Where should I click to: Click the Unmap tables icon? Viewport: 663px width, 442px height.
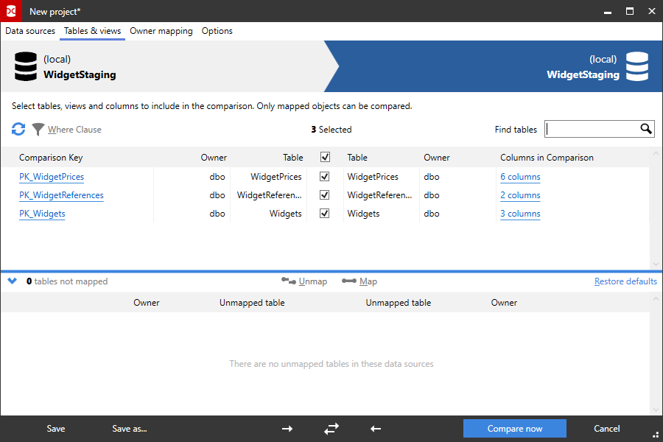pos(288,281)
